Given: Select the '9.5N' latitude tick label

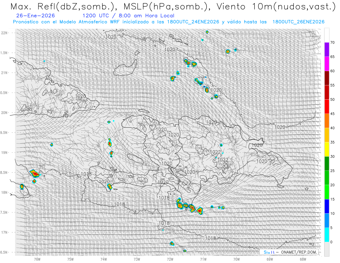Looking at the screenshot, I should (x=4, y=132).
